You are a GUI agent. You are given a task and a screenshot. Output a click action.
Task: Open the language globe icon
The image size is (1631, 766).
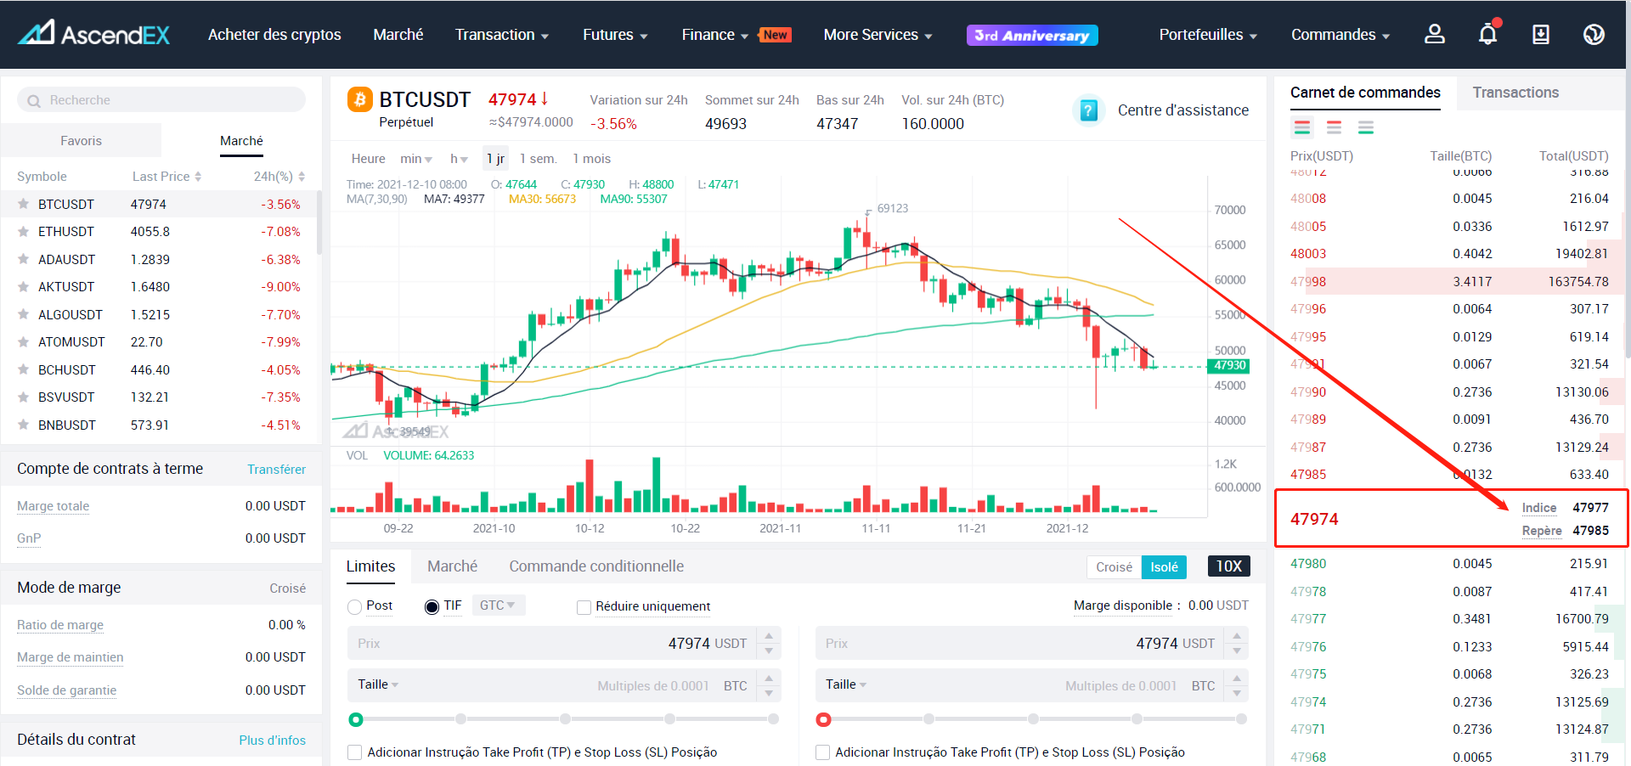1594,34
